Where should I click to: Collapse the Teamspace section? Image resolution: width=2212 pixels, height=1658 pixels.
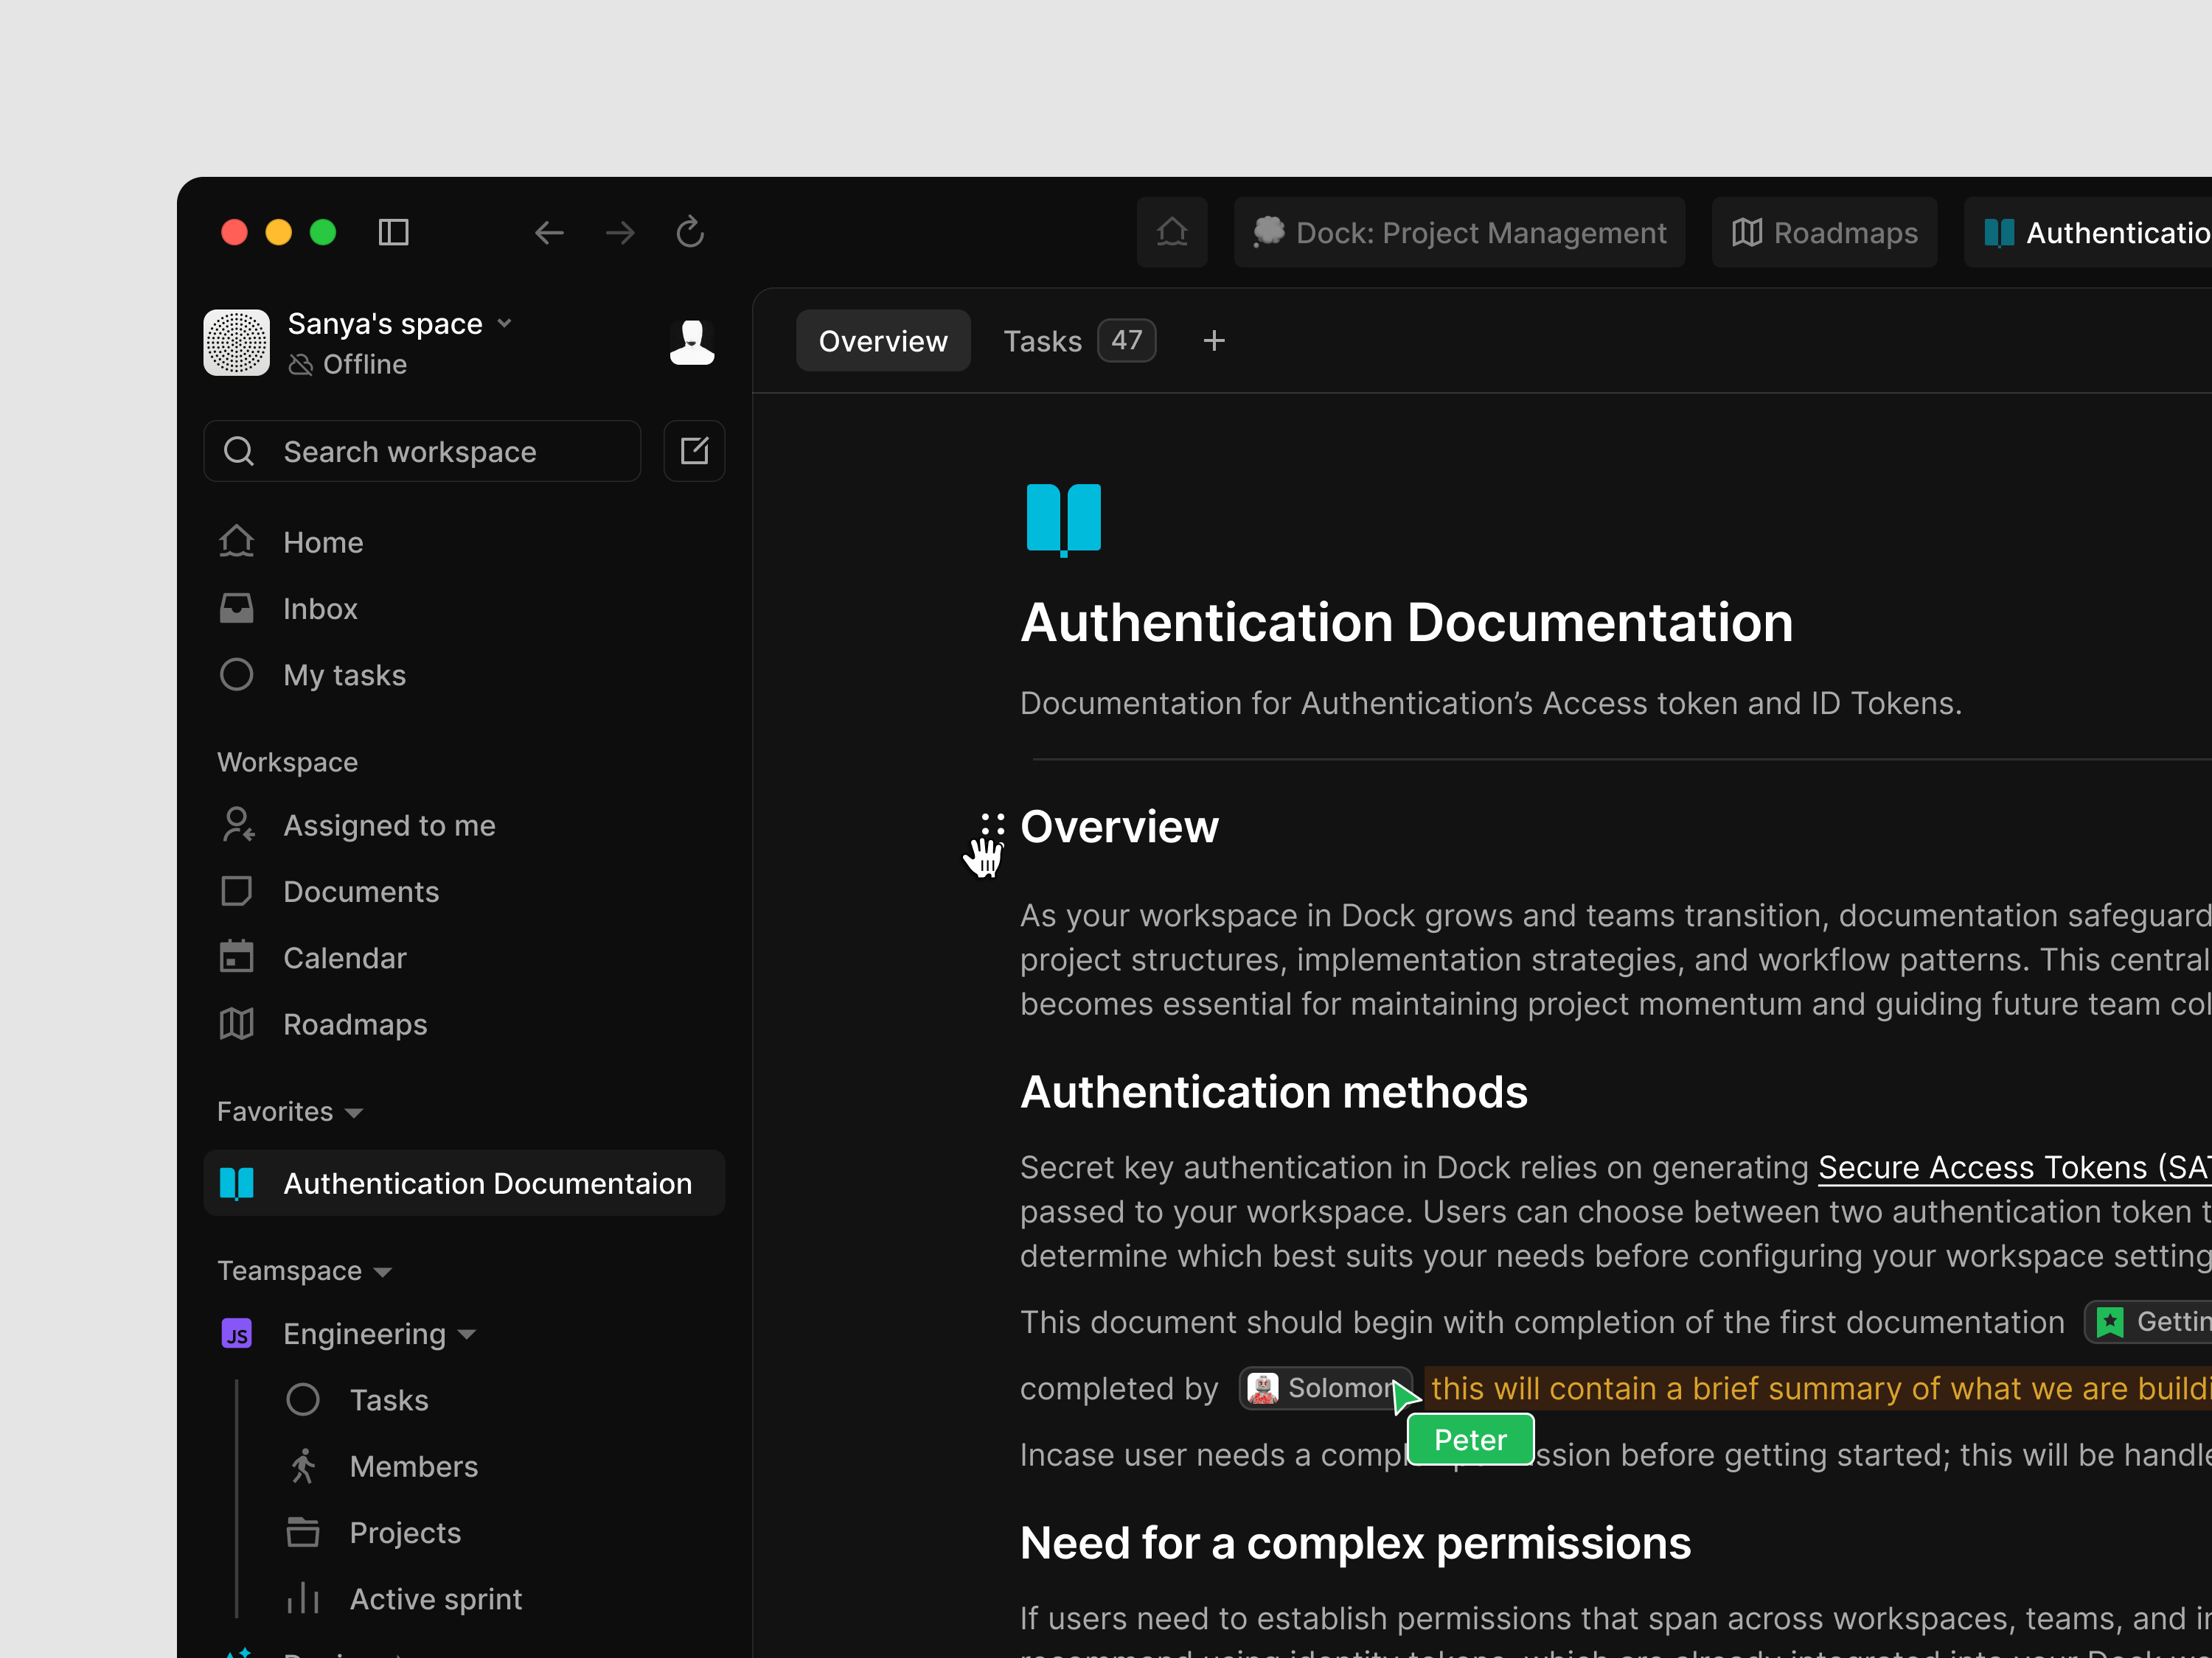point(383,1270)
